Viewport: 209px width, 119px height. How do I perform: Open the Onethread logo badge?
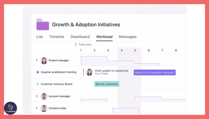click(10, 108)
